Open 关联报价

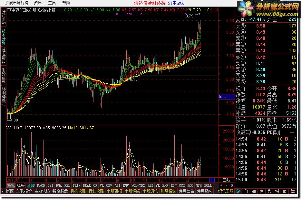tap(24, 191)
